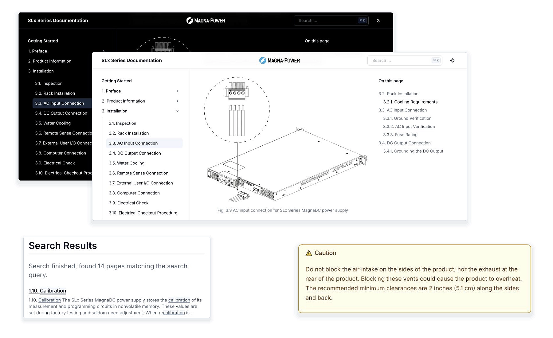Open 3.9. Electrical Check in light sidebar
Image resolution: width=553 pixels, height=338 pixels.
tap(128, 203)
